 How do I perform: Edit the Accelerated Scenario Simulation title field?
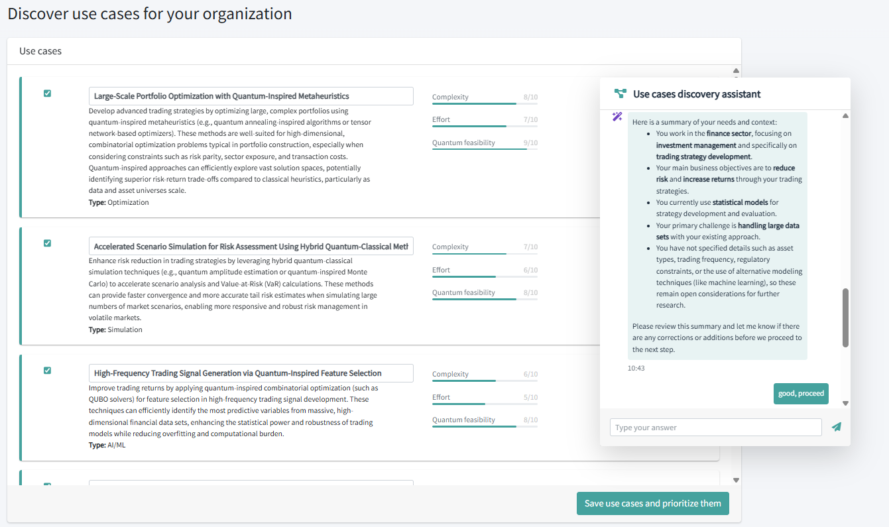[251, 246]
